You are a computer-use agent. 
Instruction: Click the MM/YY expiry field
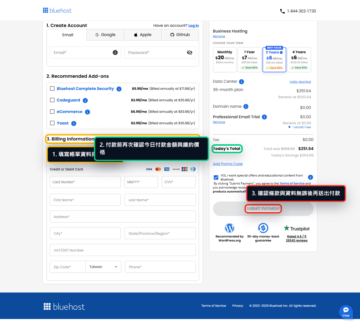(x=141, y=182)
